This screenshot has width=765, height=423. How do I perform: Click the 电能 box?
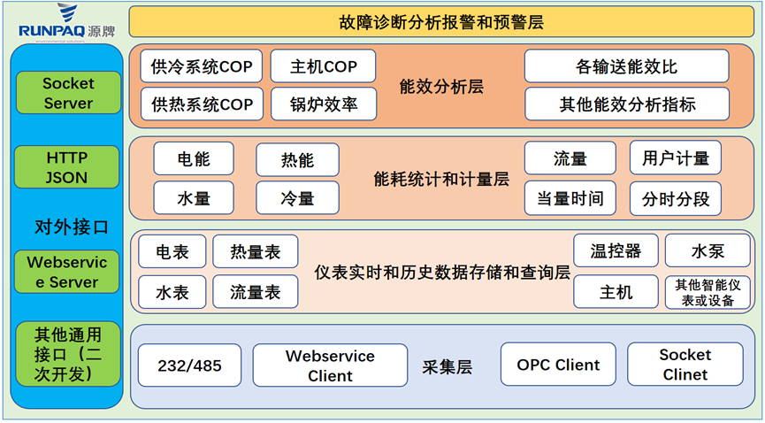pyautogui.click(x=194, y=159)
